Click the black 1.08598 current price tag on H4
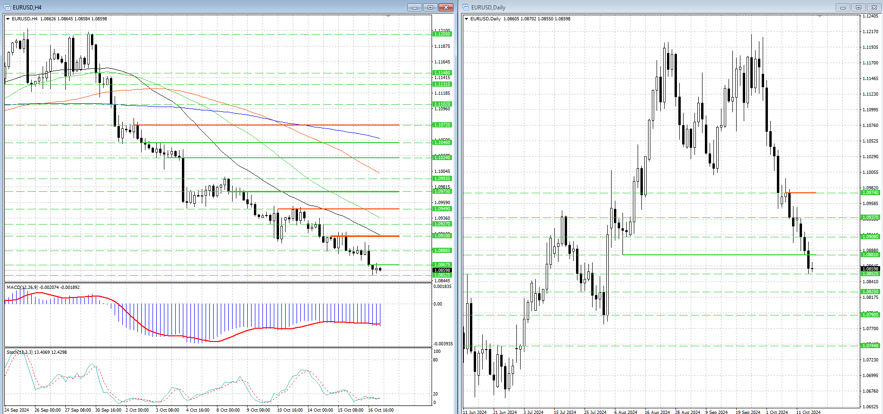The width and height of the screenshot is (883, 414). click(442, 270)
